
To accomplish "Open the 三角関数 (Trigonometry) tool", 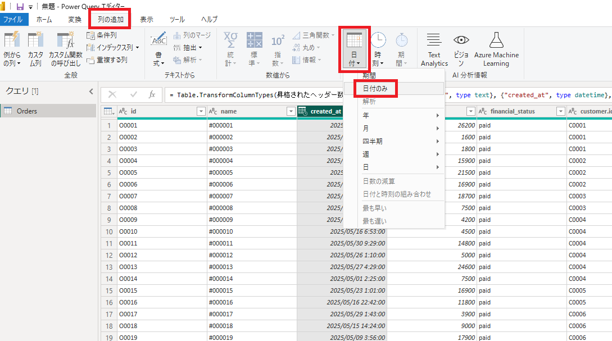I will point(314,35).
